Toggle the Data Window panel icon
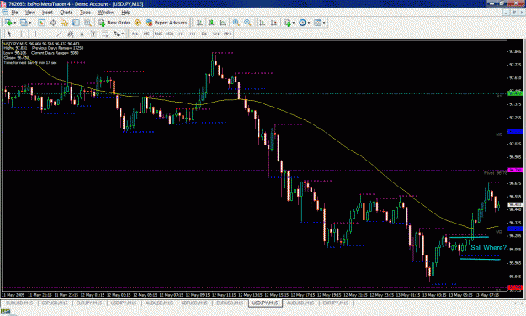Viewport: 526px width, 316px height. 53,23
